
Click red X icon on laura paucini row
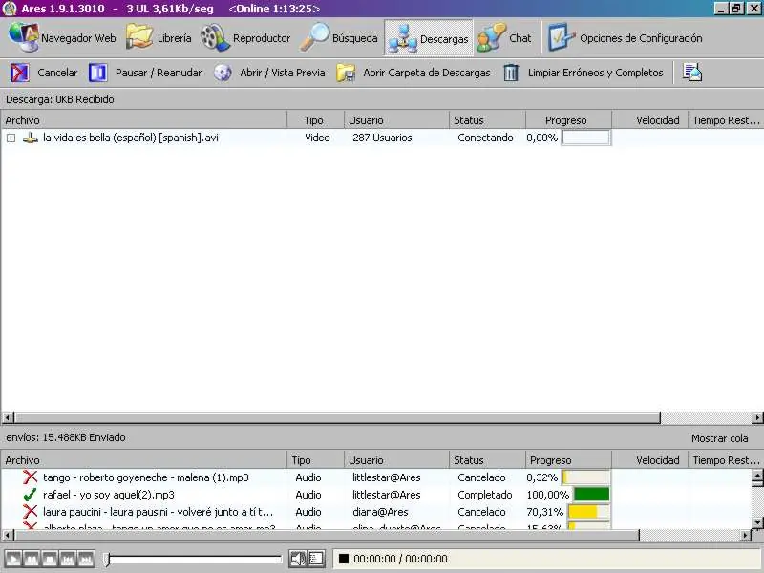[31, 511]
